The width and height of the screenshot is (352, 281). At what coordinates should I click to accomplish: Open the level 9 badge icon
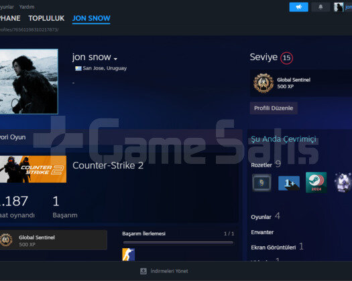pyautogui.click(x=261, y=183)
